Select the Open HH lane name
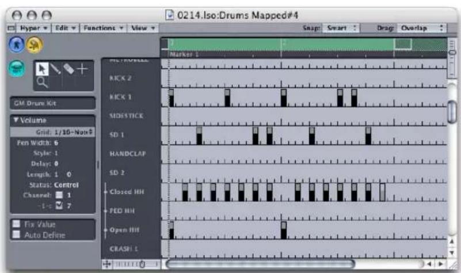 124,230
